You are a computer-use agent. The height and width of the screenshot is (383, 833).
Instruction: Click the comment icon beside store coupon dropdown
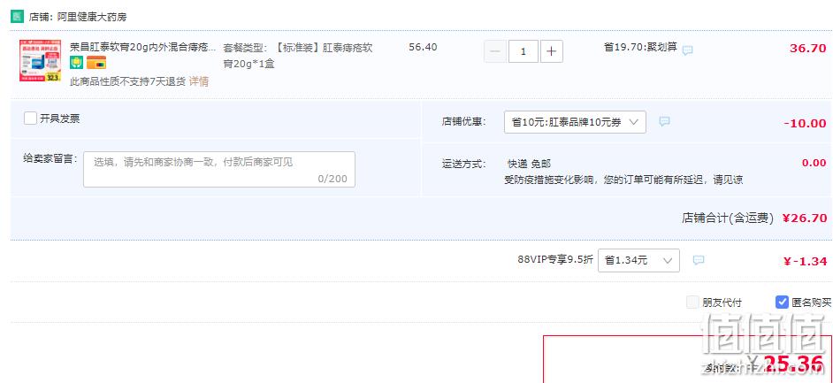[664, 122]
